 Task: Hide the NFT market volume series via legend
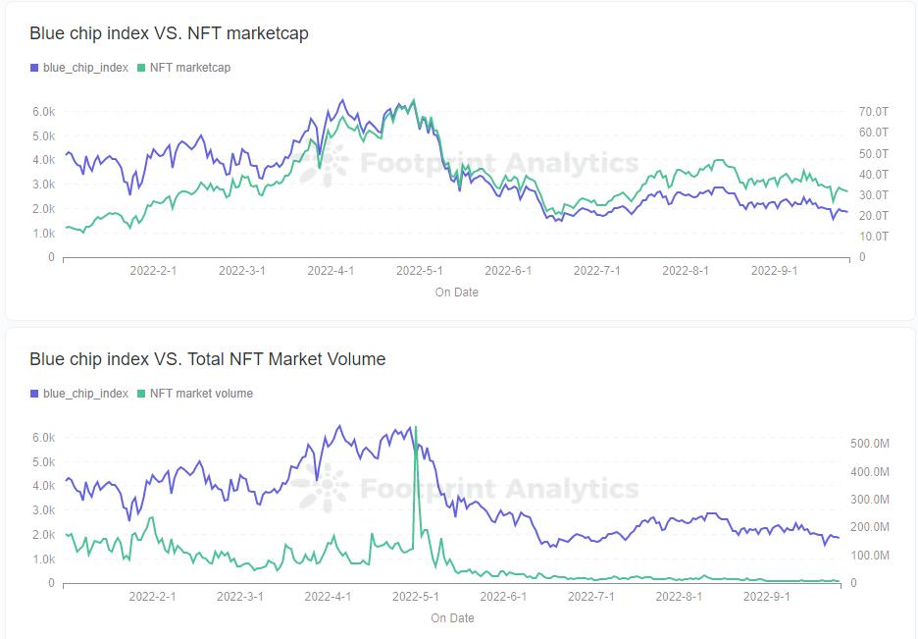coord(201,394)
